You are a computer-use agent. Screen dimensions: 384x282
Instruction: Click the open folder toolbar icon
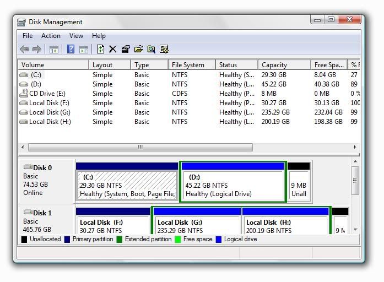point(138,50)
